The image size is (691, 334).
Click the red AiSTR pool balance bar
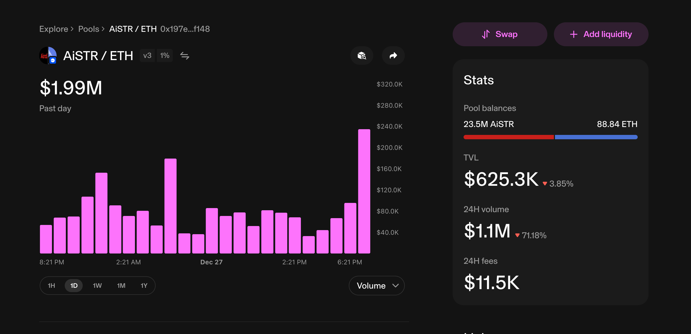click(x=508, y=137)
